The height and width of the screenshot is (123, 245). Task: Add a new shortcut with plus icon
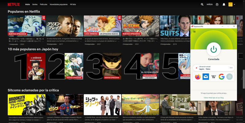[x=229, y=77]
